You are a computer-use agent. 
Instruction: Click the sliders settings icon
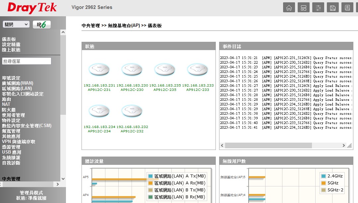[318, 8]
